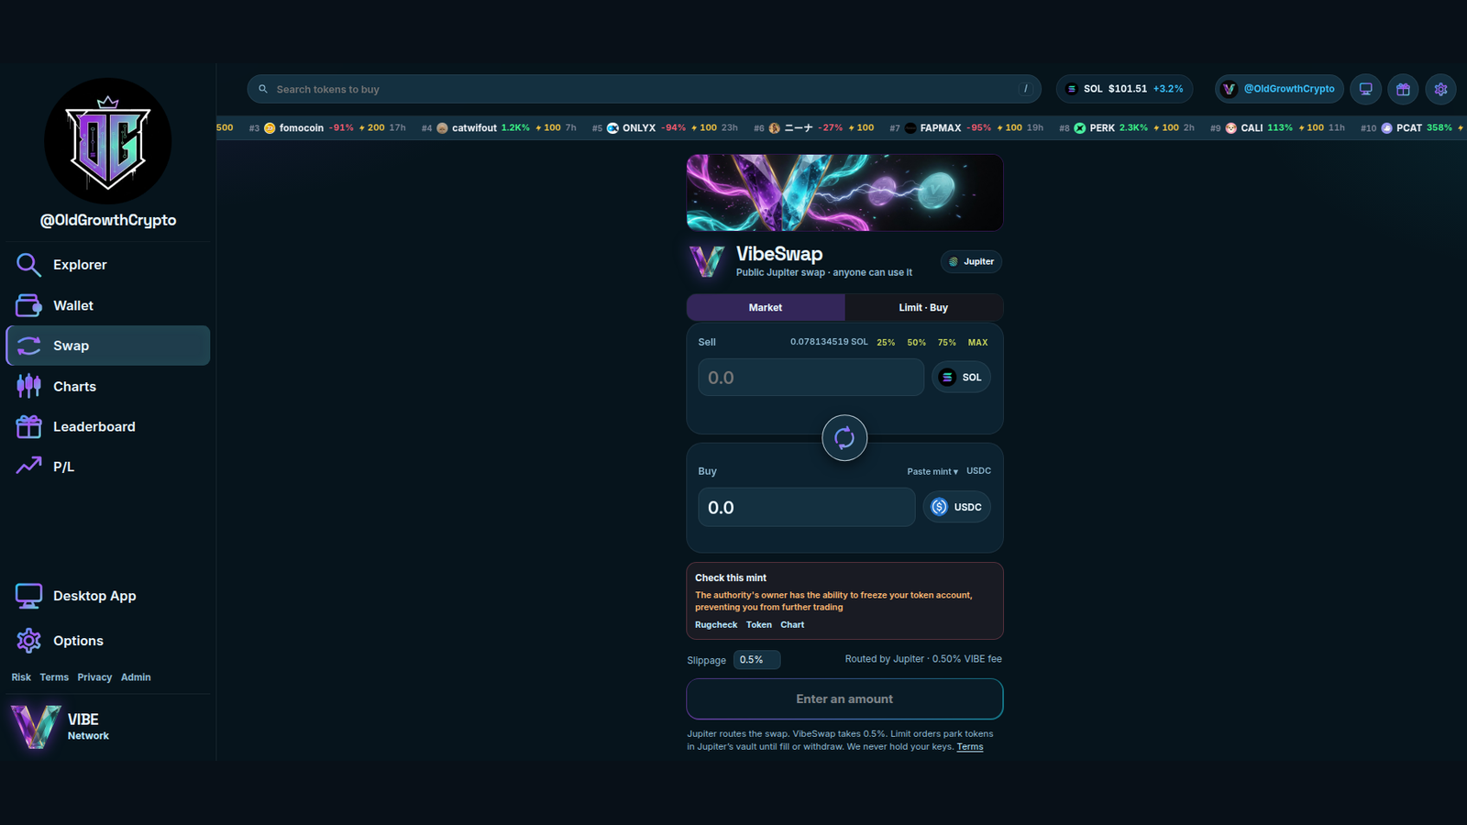Open the Privacy footer link
Viewport: 1467px width, 825px height.
[x=94, y=677]
